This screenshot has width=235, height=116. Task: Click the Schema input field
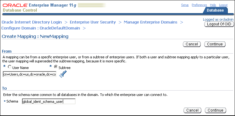tap(49, 102)
